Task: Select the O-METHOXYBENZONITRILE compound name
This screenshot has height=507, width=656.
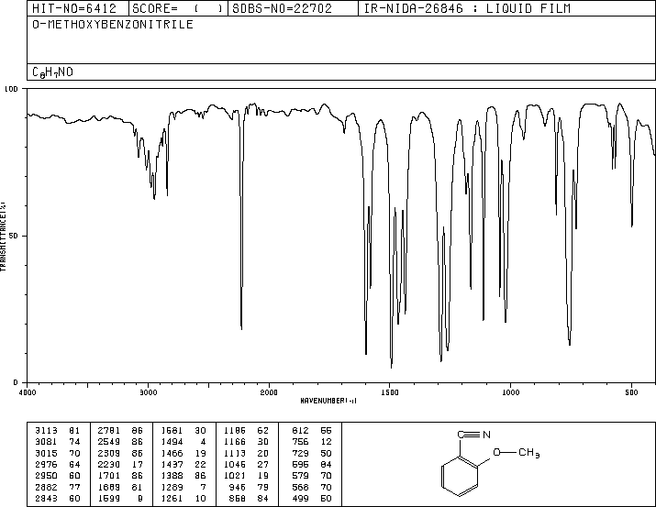Action: click(113, 24)
